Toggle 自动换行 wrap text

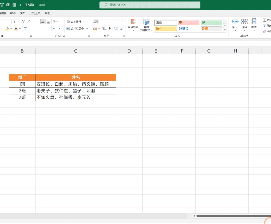tap(74, 22)
